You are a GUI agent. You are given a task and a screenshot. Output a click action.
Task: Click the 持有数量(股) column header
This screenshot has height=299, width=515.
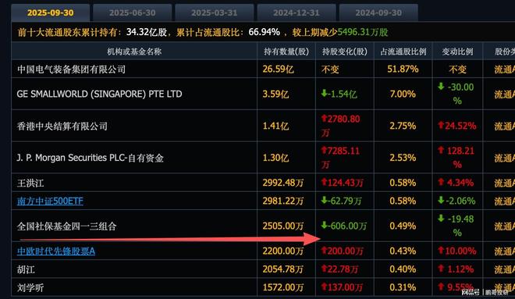click(x=286, y=52)
